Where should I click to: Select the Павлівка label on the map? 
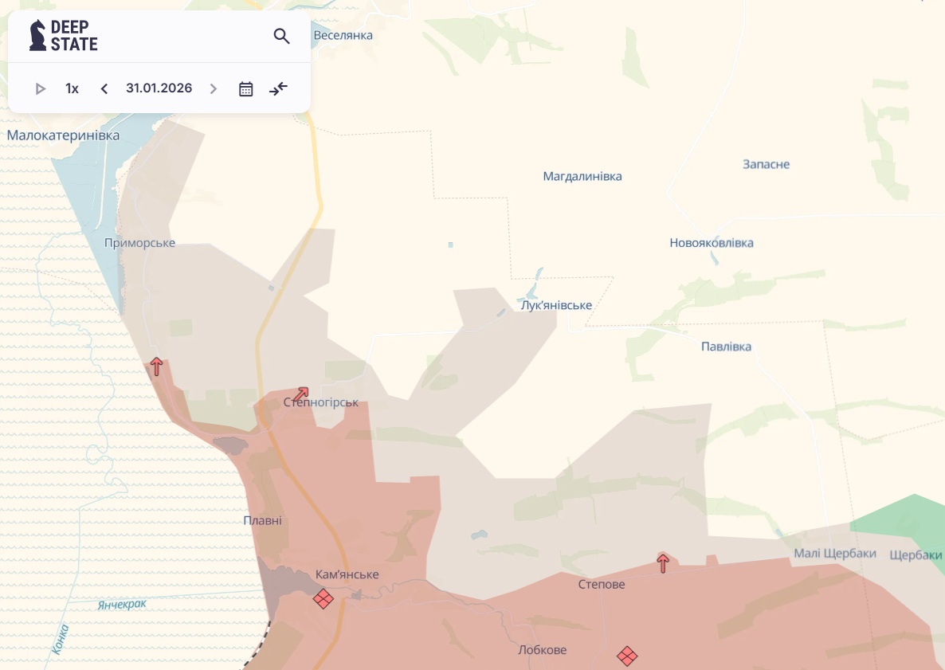pyautogui.click(x=725, y=347)
